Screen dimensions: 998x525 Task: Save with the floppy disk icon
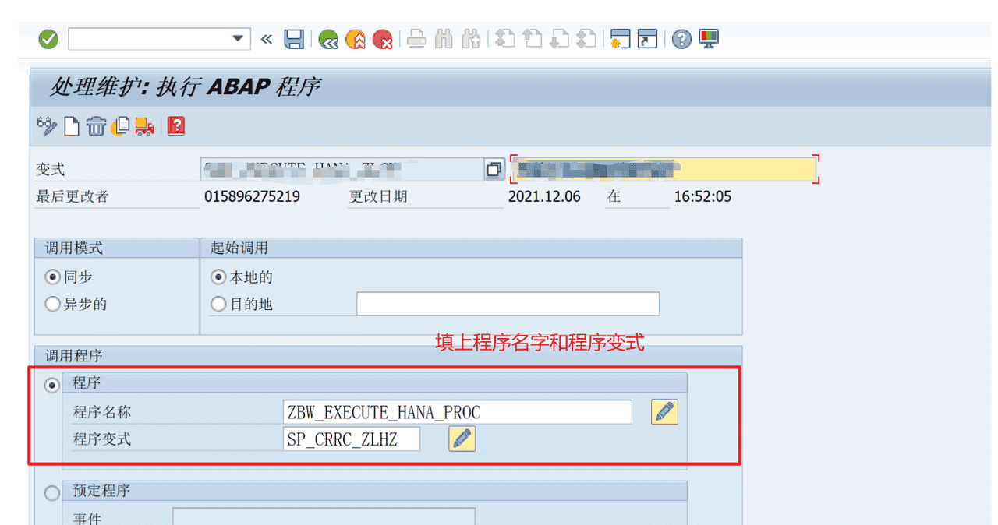click(294, 39)
